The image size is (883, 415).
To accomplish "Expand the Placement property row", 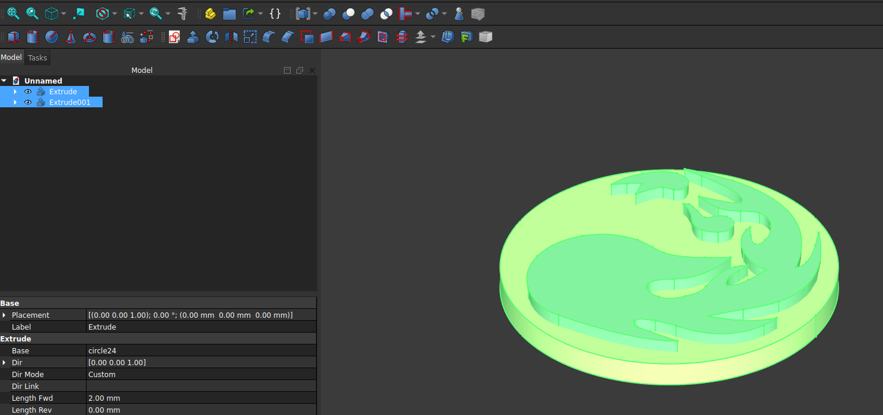I will coord(4,315).
